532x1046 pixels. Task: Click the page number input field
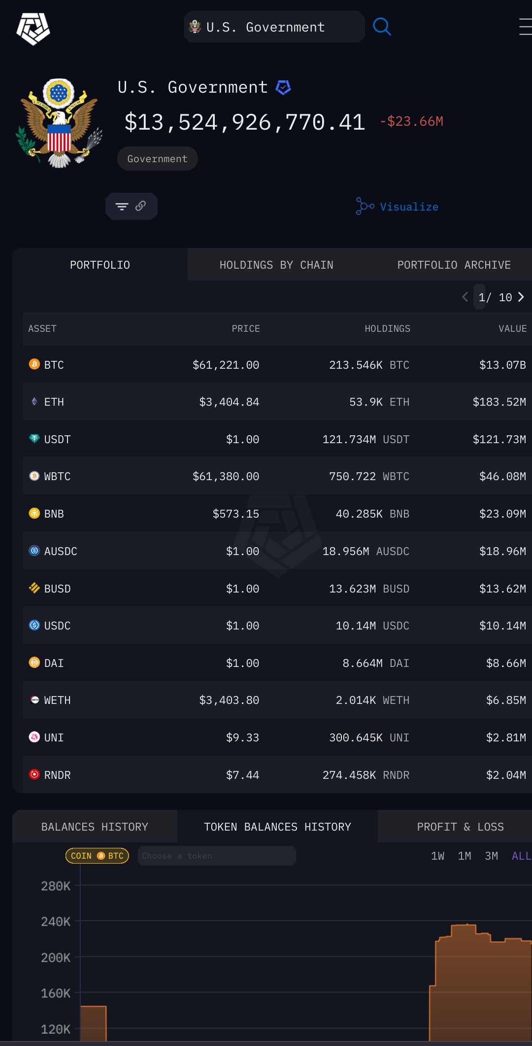[x=480, y=297]
